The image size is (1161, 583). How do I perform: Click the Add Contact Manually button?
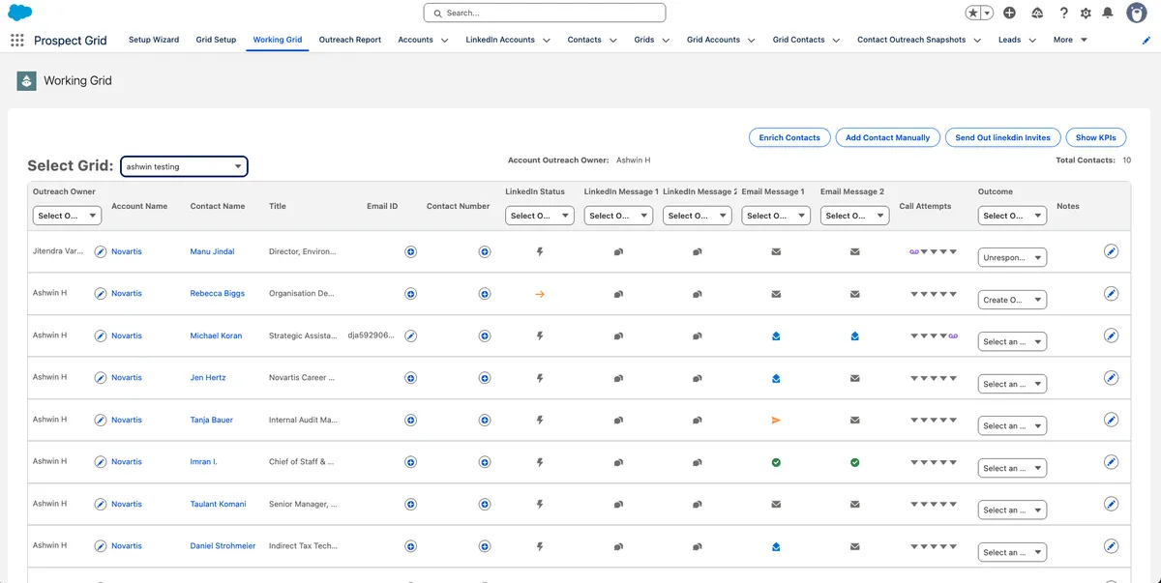(x=887, y=137)
